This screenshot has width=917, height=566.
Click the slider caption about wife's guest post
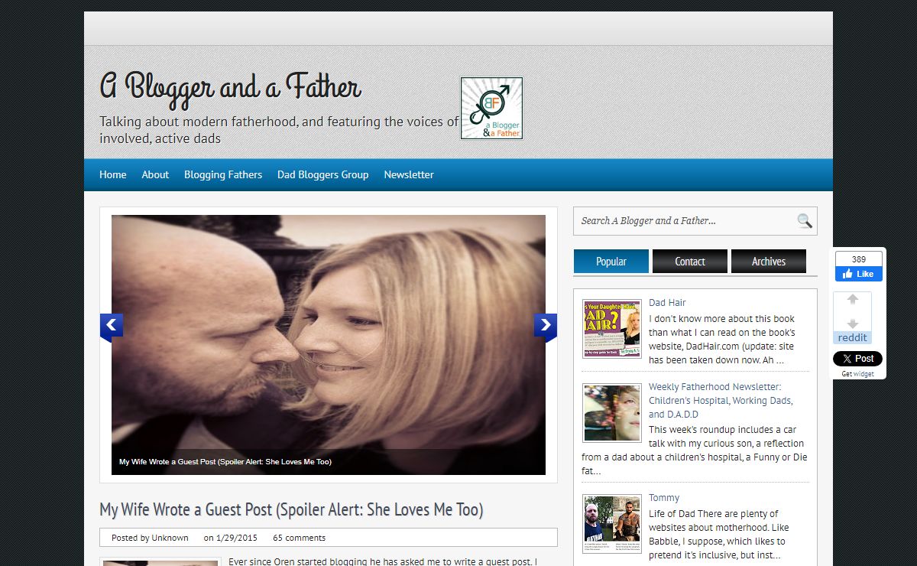click(x=225, y=462)
